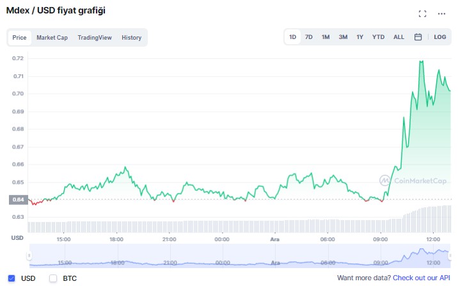Click the 0.63 y-axis value
This screenshot has width=458, height=286.
click(x=18, y=217)
